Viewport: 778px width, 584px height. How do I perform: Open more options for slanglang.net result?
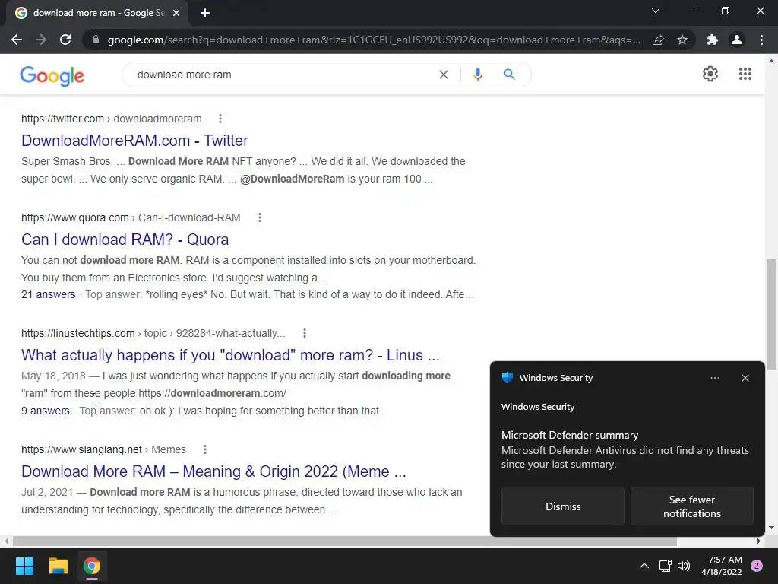205,449
